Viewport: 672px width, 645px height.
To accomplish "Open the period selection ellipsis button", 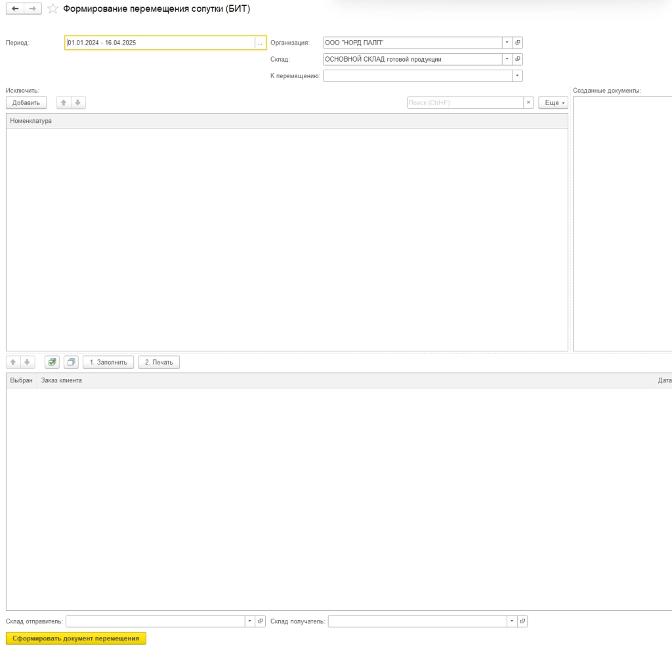I will coord(261,43).
